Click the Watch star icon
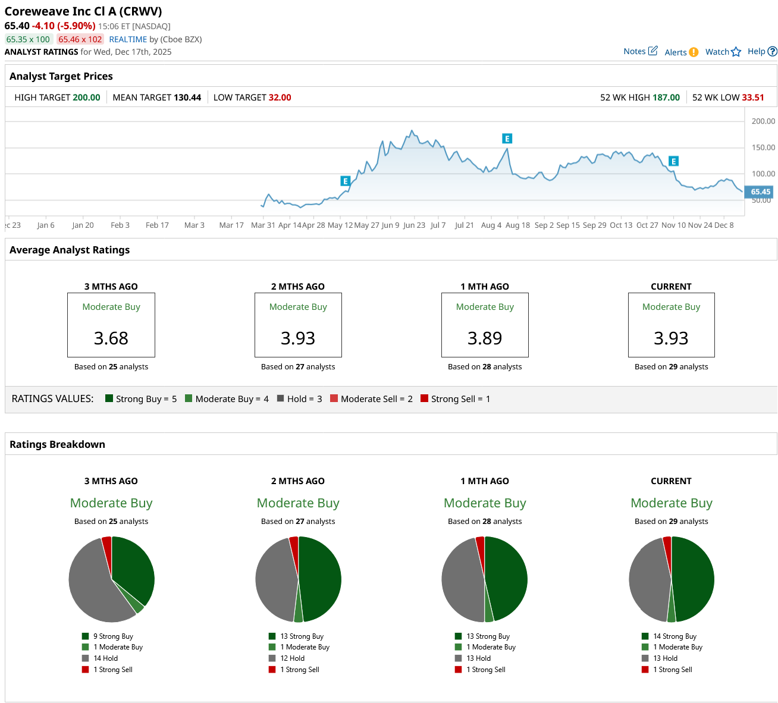This screenshot has width=778, height=703. click(x=736, y=52)
